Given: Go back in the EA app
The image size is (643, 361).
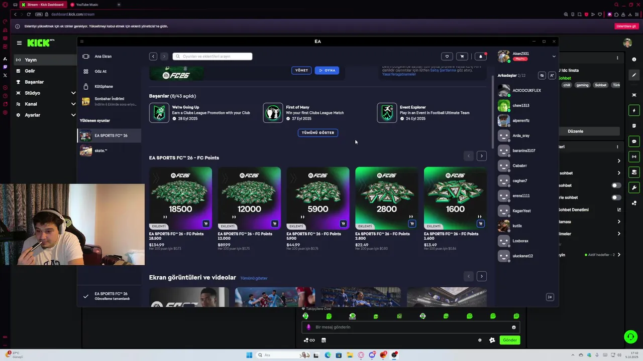Looking at the screenshot, I should click(x=153, y=56).
